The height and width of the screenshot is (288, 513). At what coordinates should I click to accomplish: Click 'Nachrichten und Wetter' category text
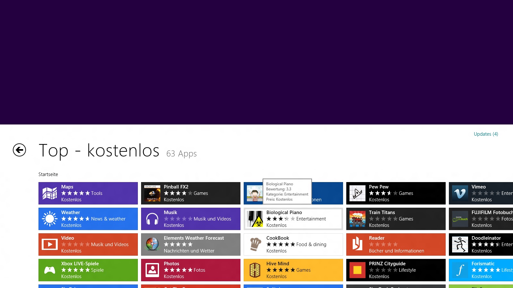tap(189, 251)
